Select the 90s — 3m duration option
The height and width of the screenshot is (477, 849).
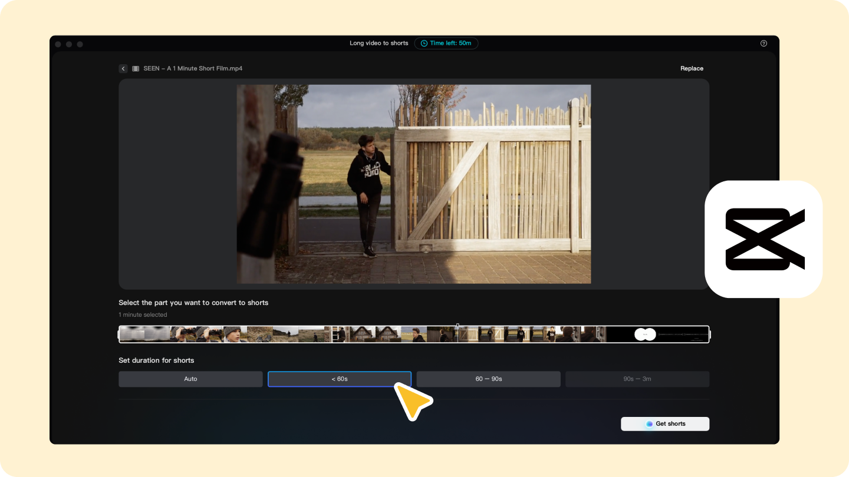637,379
